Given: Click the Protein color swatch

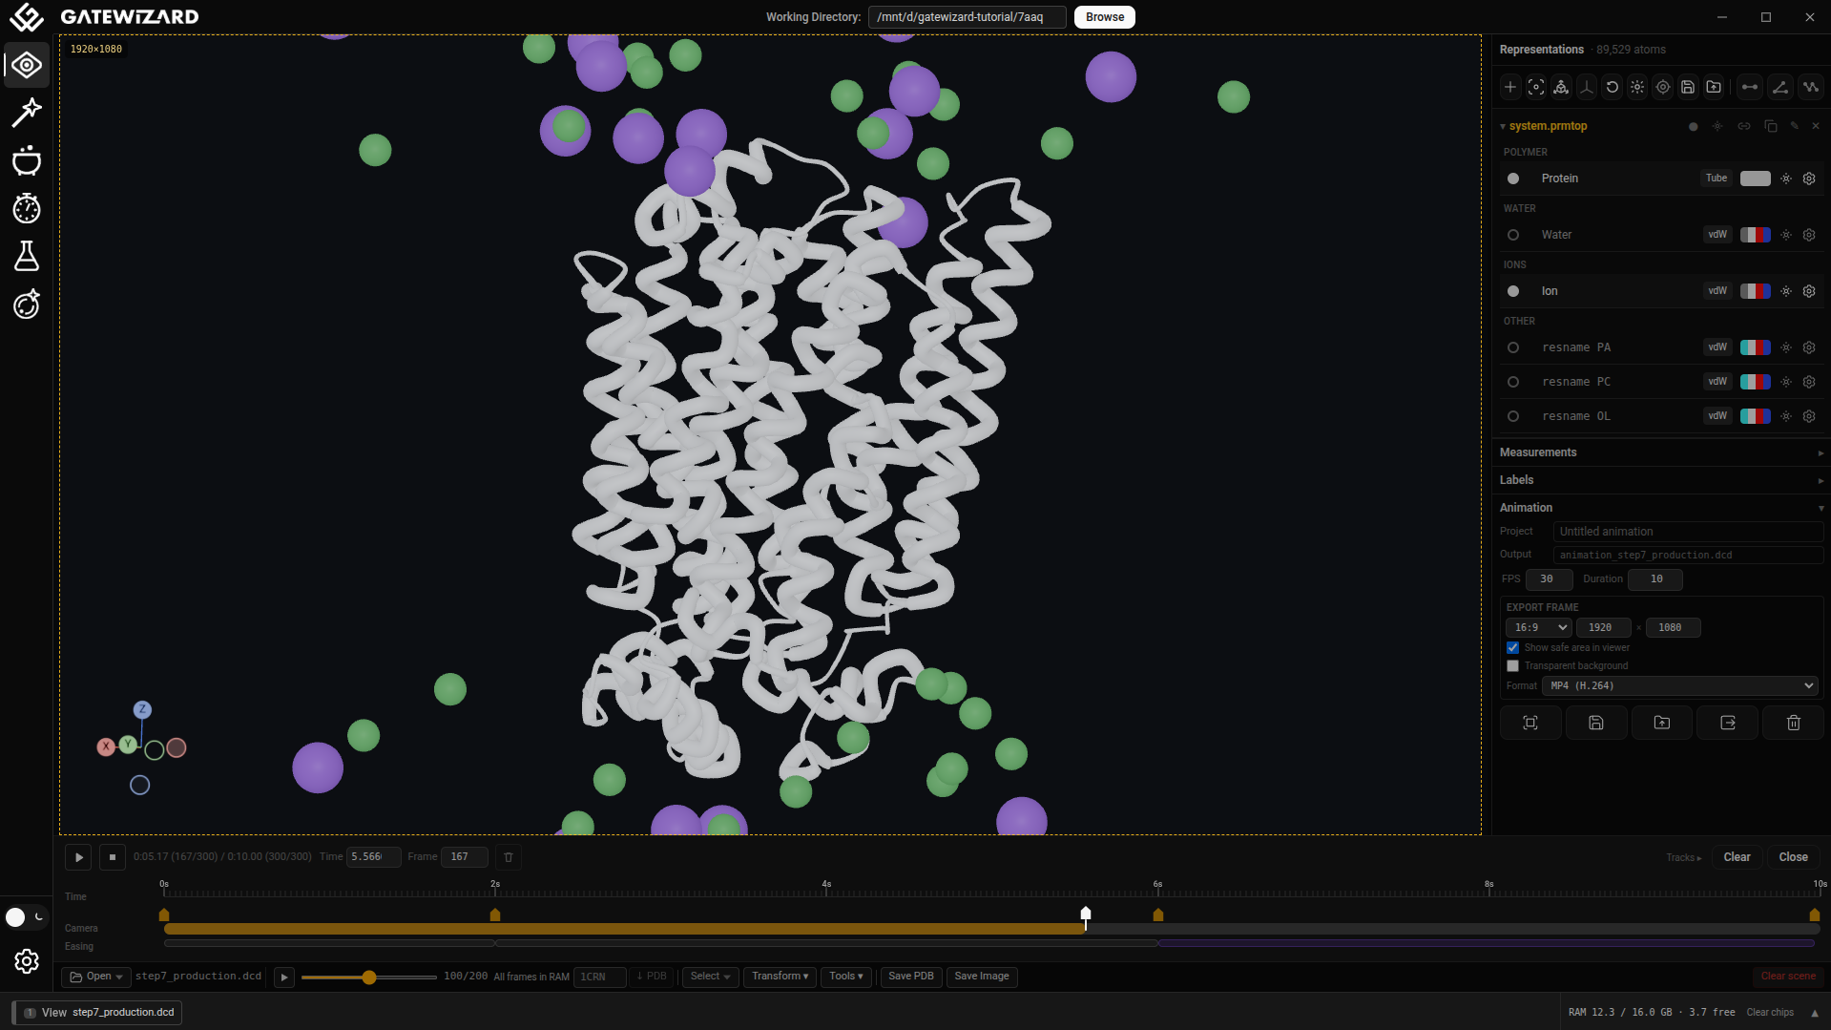Looking at the screenshot, I should 1755,179.
